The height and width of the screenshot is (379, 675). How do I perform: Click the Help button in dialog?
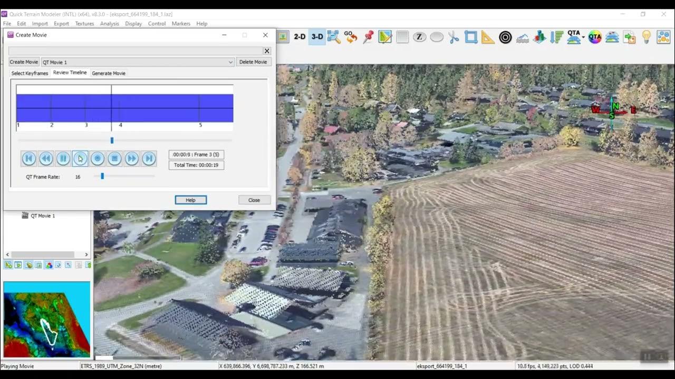(190, 200)
